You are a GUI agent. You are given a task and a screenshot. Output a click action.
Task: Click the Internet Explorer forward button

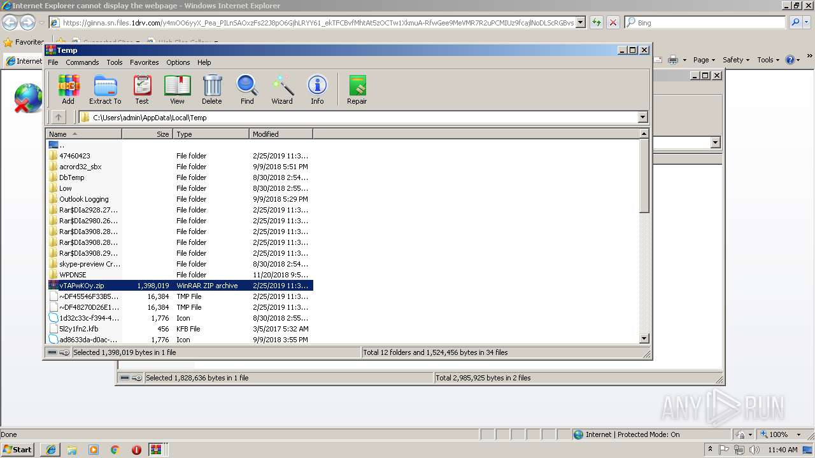27,23
